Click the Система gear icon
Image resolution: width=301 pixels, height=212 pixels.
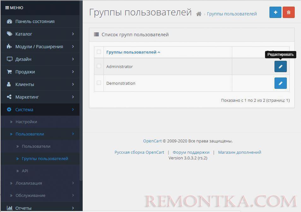pyautogui.click(x=9, y=109)
